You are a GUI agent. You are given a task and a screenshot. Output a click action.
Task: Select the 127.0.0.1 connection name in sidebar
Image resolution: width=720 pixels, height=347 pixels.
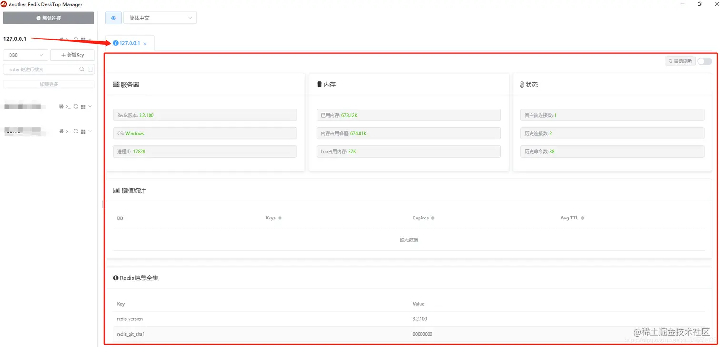[15, 39]
